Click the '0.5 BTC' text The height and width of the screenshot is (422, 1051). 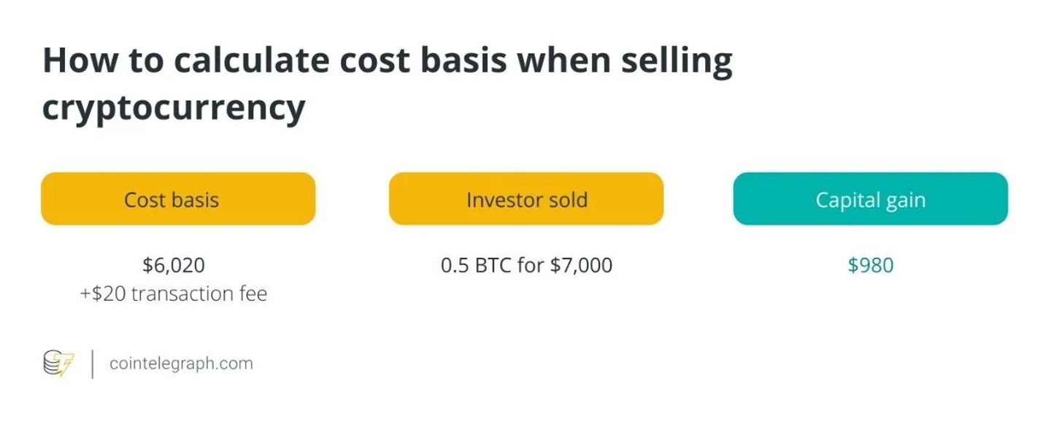(475, 264)
